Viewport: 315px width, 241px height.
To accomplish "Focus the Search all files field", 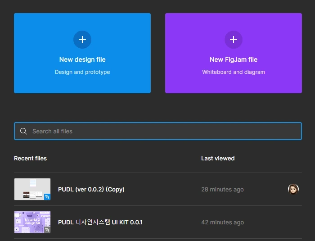I will 158,131.
